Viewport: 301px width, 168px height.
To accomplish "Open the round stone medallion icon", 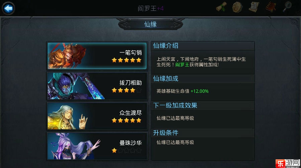I will [x=237, y=7].
